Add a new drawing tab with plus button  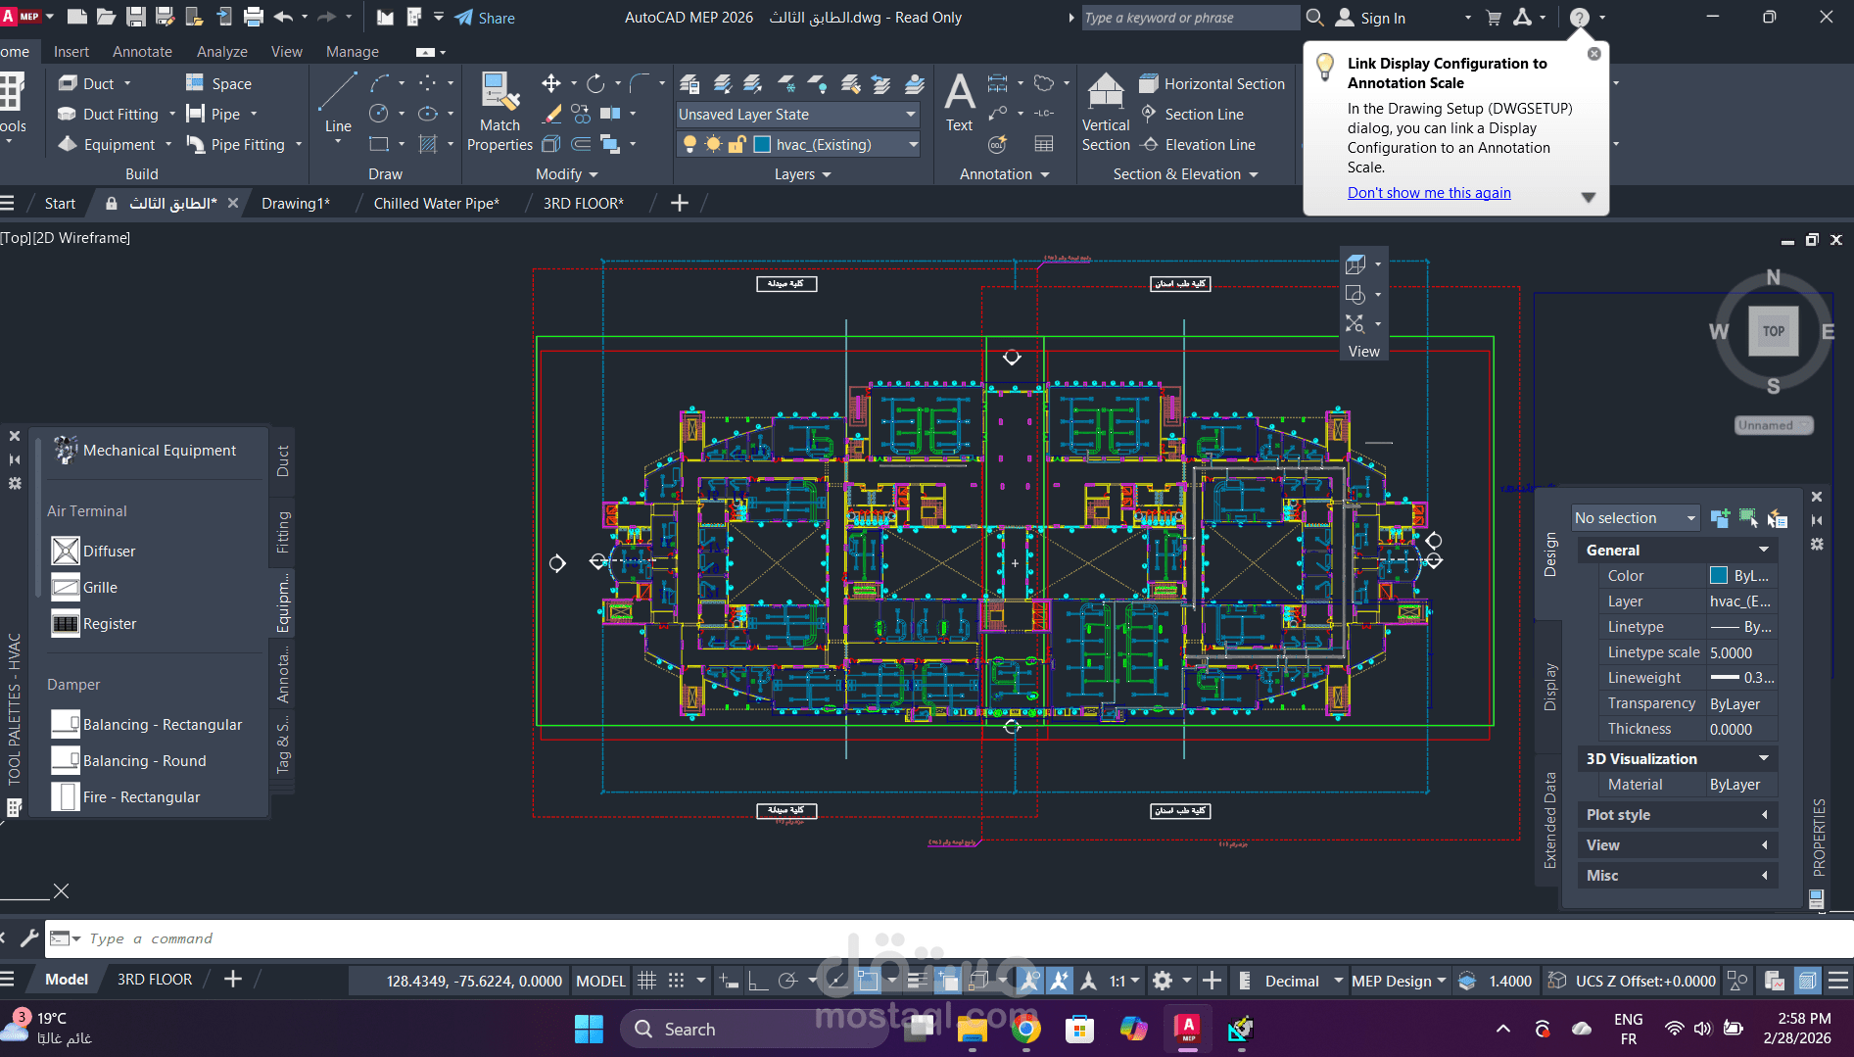(x=680, y=203)
